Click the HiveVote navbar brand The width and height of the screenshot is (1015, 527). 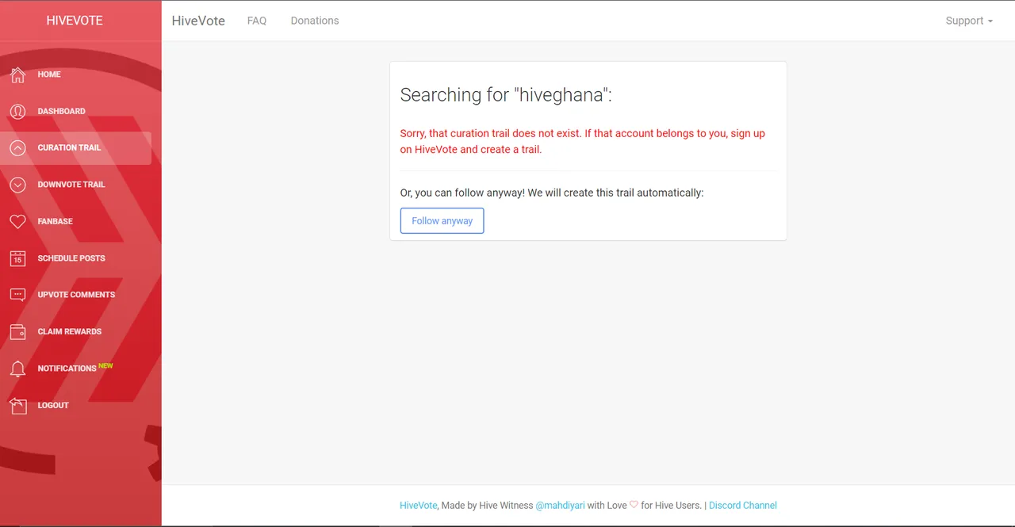(198, 21)
